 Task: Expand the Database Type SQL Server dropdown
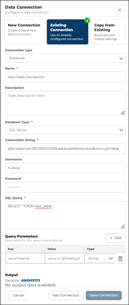tap(65, 130)
